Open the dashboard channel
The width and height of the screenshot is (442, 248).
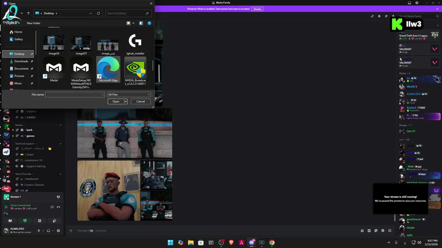coord(31,179)
